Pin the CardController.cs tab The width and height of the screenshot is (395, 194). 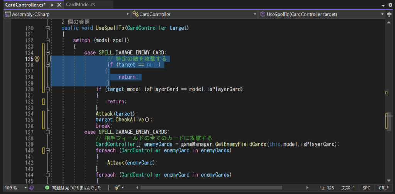[51, 5]
